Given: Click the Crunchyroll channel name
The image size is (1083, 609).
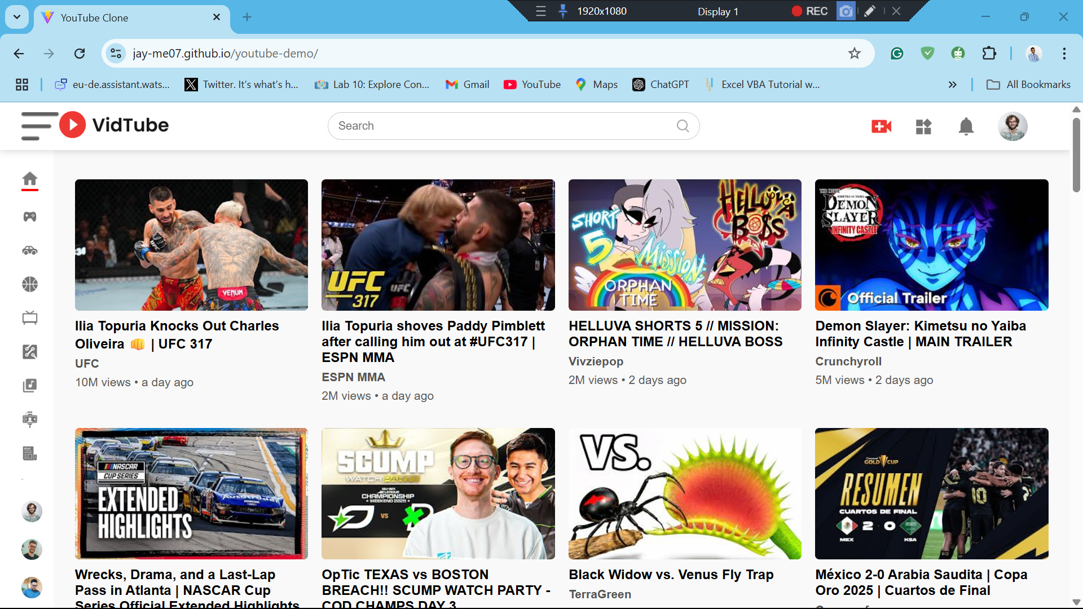Looking at the screenshot, I should click(848, 361).
